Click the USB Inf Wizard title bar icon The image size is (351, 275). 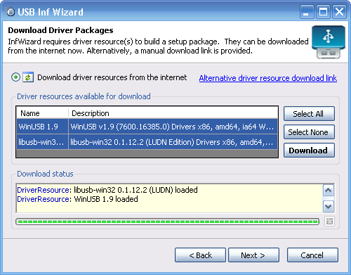coord(11,12)
